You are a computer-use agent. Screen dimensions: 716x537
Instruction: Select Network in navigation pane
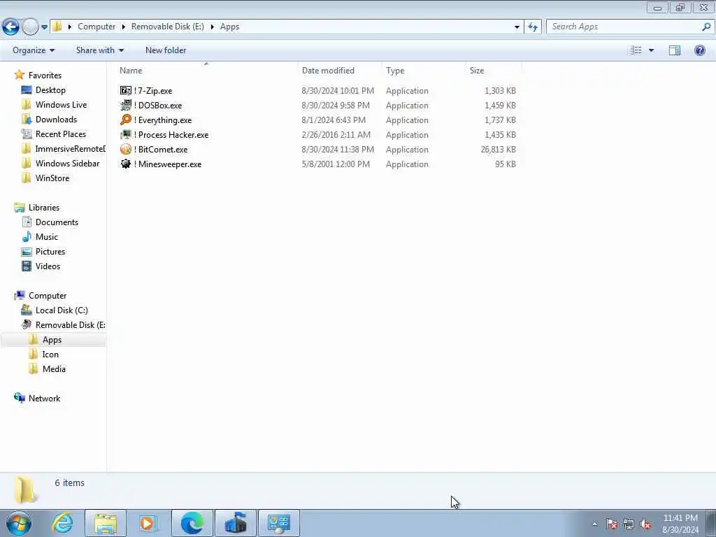click(44, 398)
